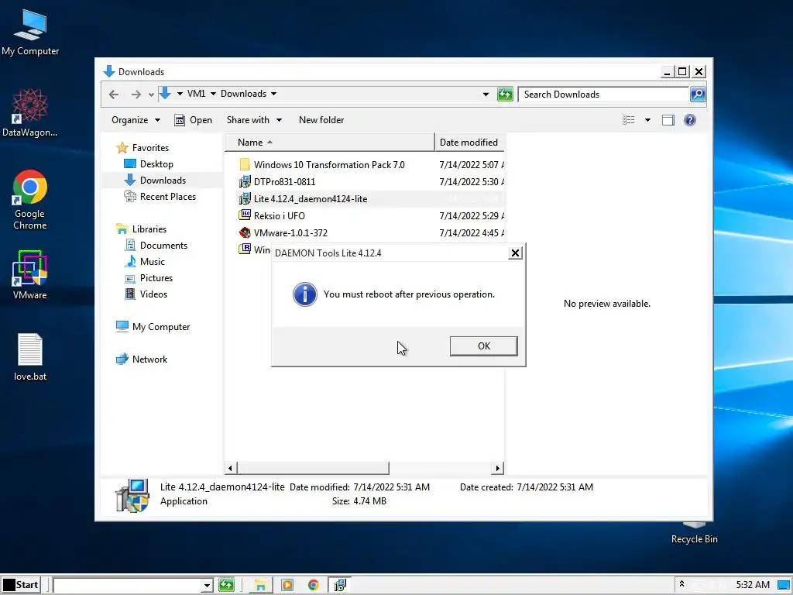
Task: Open DataWagon desktop shortcut
Action: [x=30, y=113]
